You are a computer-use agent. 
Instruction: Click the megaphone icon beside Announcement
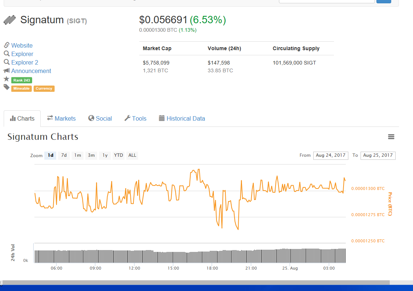click(7, 71)
